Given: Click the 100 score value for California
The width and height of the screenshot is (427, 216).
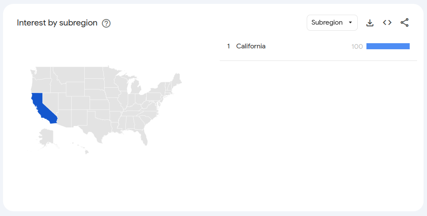Looking at the screenshot, I should tap(357, 47).
